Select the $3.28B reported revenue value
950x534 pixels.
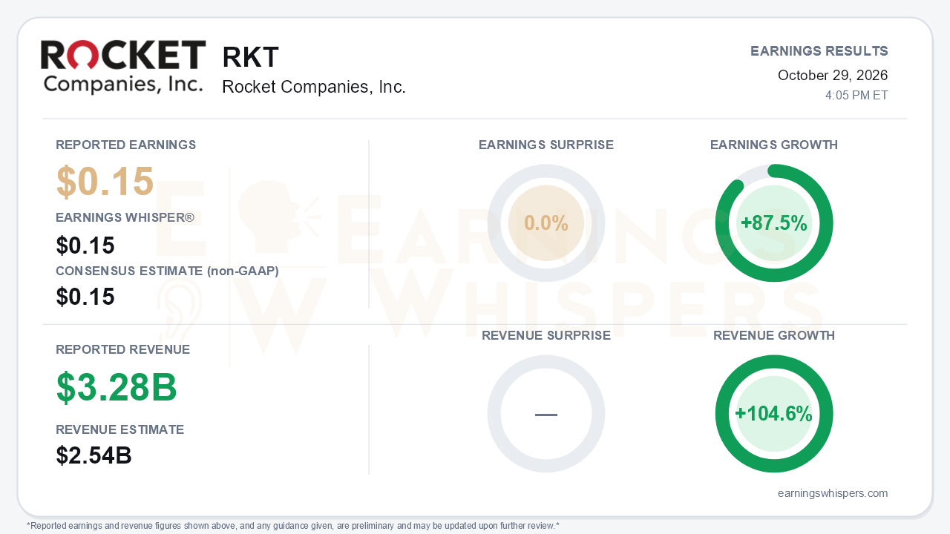coord(117,387)
